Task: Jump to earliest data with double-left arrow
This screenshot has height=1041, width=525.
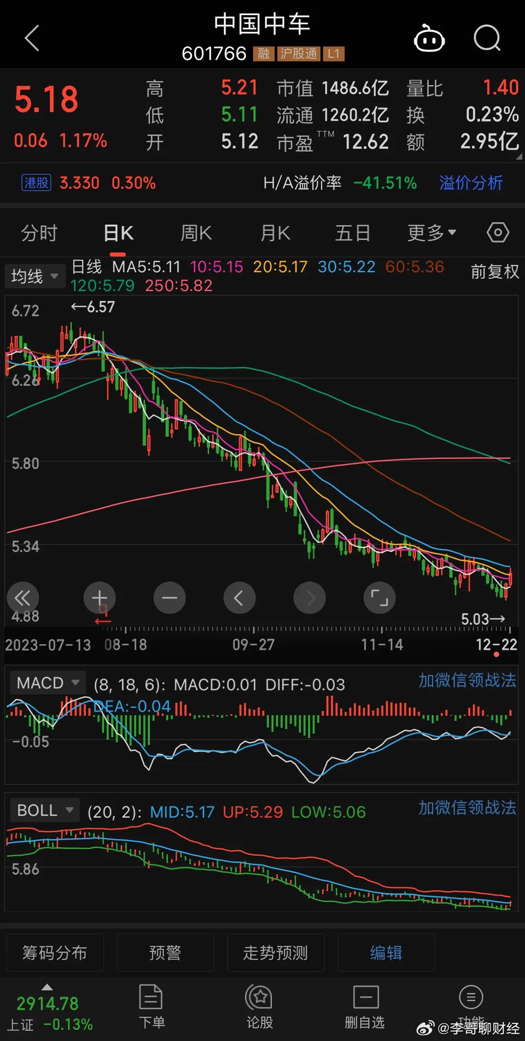Action: [23, 598]
